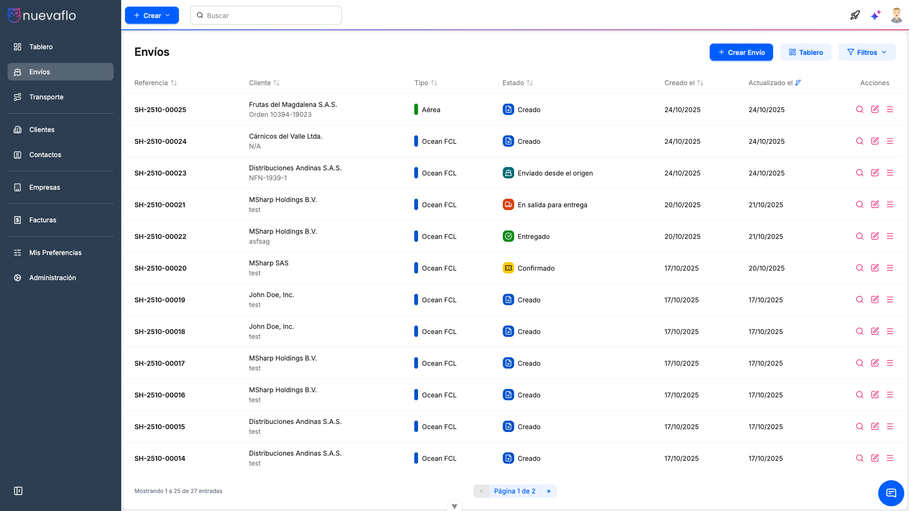This screenshot has width=909, height=511.
Task: Collapse the sidebar using the panel toggle icon
Action: click(18, 491)
